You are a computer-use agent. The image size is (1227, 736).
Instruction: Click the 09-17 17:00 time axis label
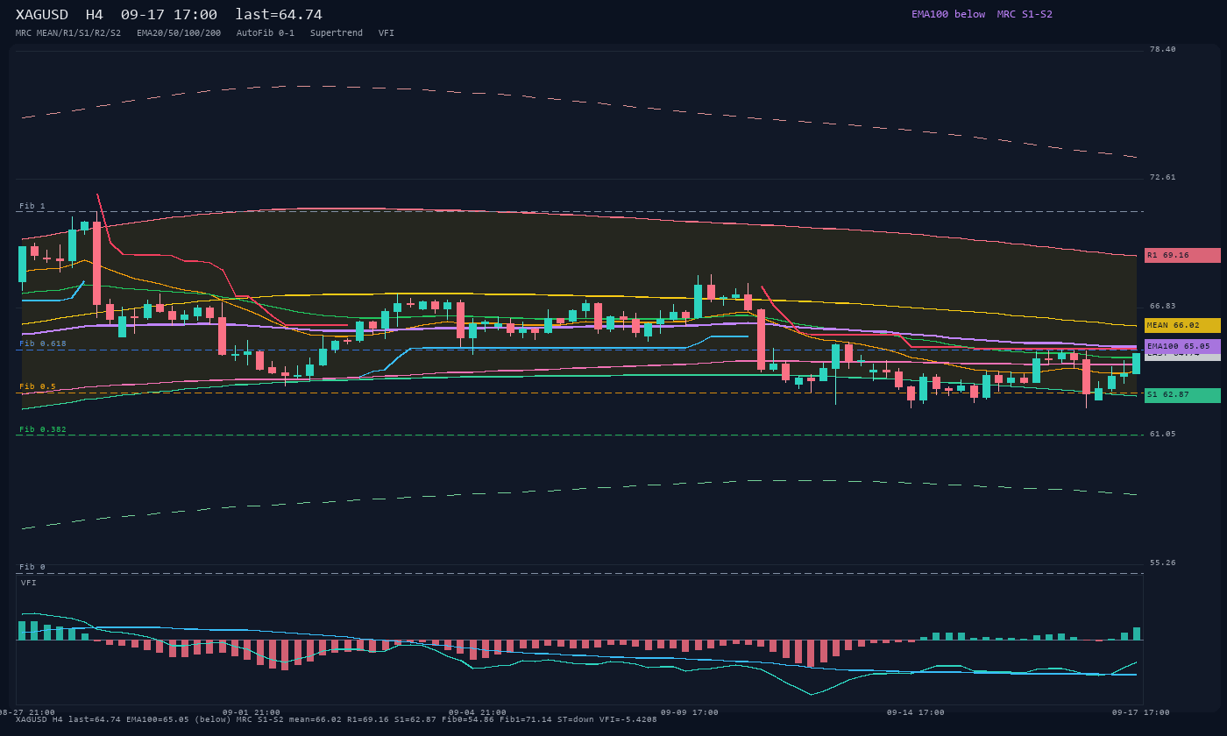pos(1141,712)
